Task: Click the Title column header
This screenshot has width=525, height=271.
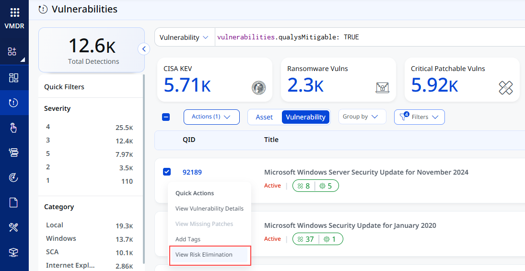Action: [271, 140]
